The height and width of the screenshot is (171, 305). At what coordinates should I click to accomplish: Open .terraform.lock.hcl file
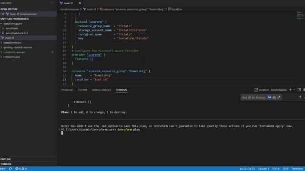pos(16,33)
